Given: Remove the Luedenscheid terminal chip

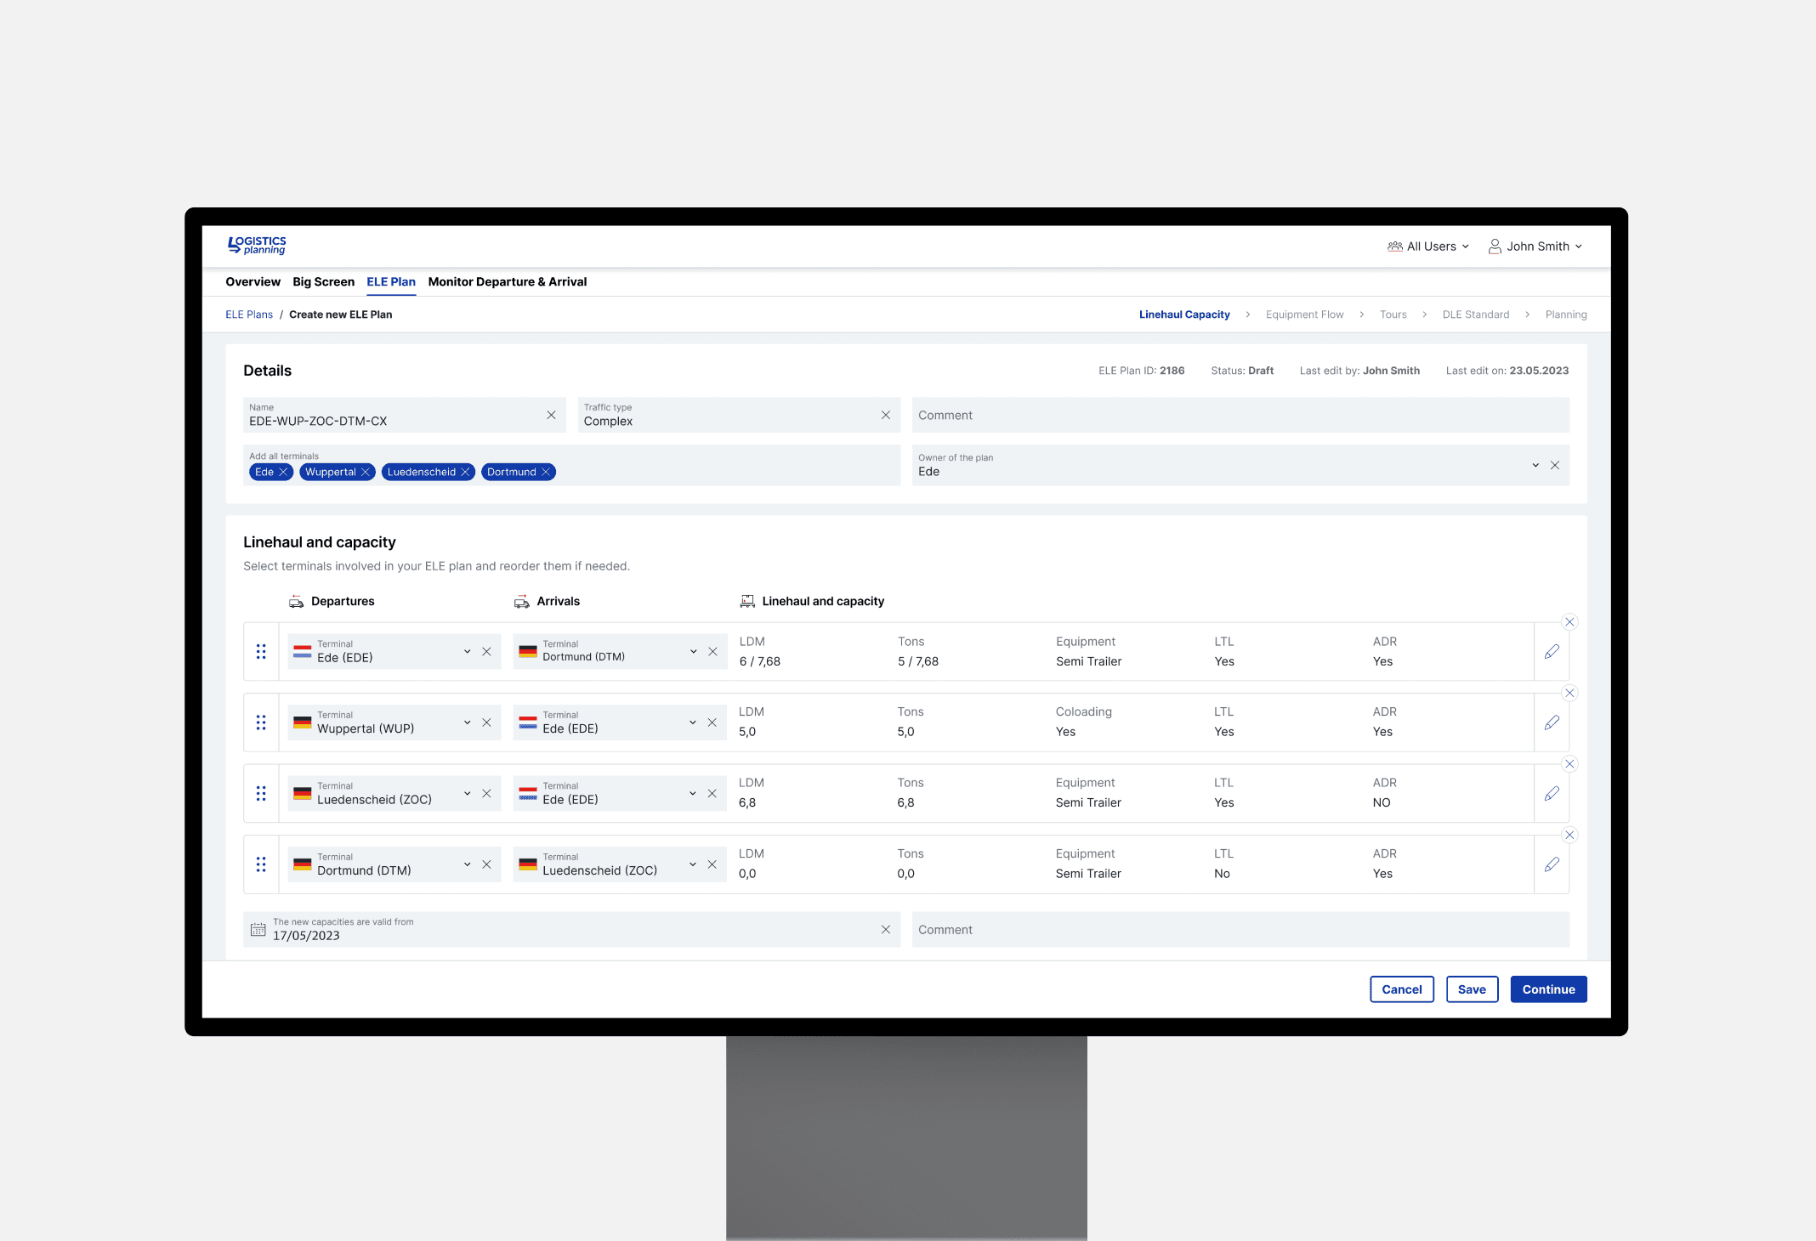Looking at the screenshot, I should (465, 472).
